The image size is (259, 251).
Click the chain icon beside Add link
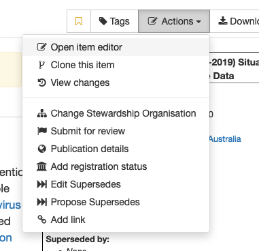(x=42, y=220)
